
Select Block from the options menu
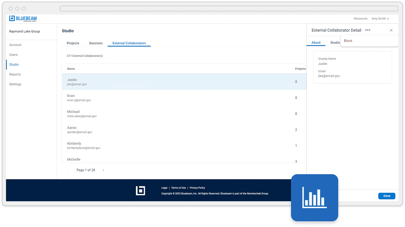point(348,41)
